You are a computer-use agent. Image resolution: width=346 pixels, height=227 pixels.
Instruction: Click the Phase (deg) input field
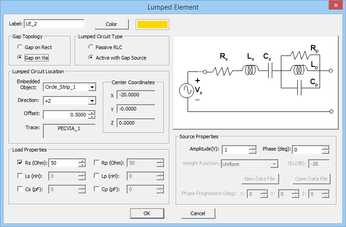(x=307, y=150)
